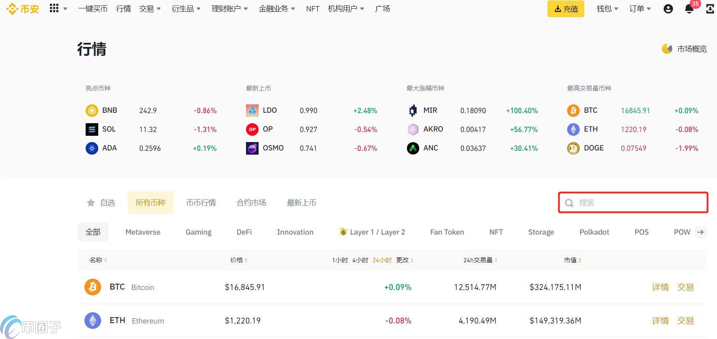Click the LDO coin icon
This screenshot has width=717, height=339.
click(252, 111)
